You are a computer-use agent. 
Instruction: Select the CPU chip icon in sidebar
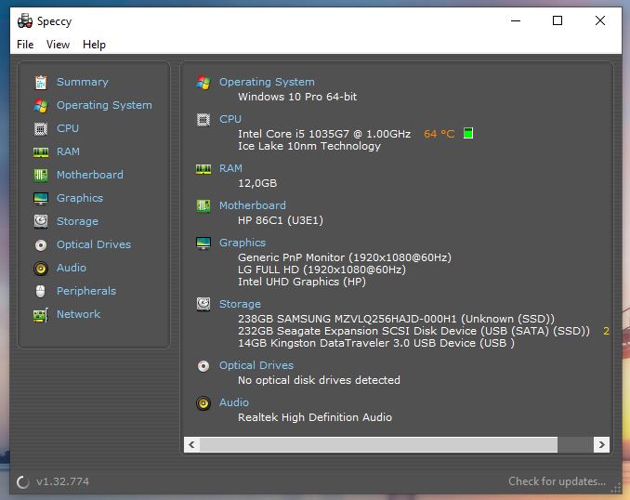pyautogui.click(x=40, y=128)
